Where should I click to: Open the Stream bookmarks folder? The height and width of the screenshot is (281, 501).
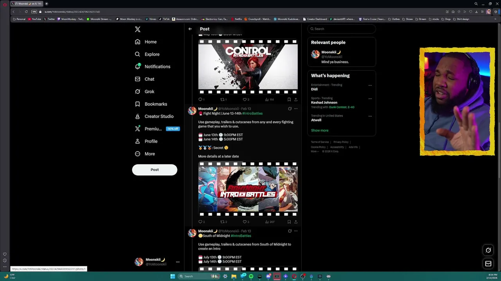(421, 19)
